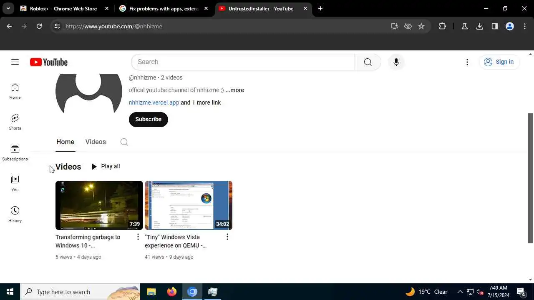Open the You section in sidebar

(15, 184)
